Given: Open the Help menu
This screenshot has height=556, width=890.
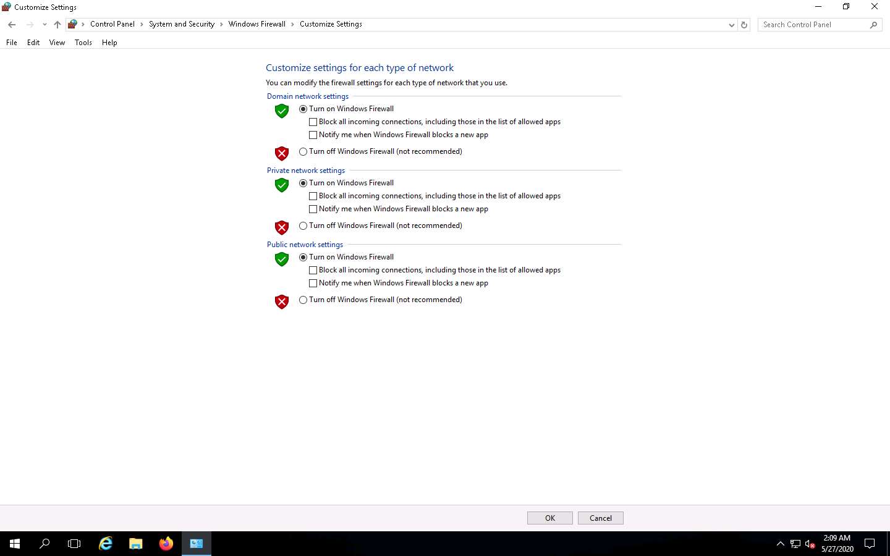Looking at the screenshot, I should pyautogui.click(x=109, y=43).
